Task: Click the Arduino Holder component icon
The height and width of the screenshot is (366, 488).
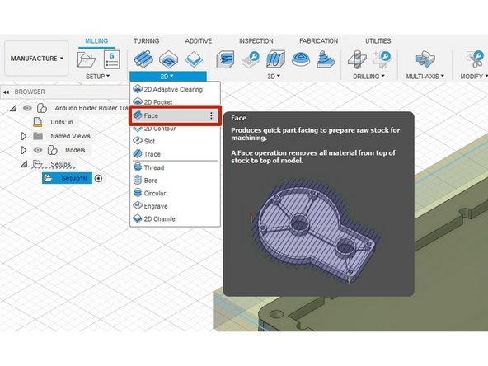Action: click(x=42, y=108)
